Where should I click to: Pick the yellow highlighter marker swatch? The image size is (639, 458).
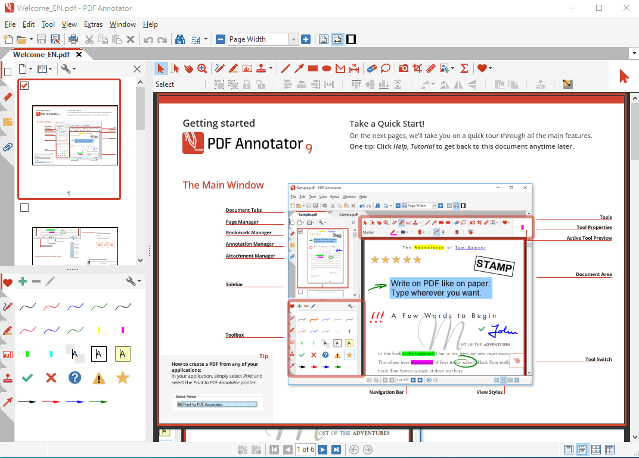99,330
